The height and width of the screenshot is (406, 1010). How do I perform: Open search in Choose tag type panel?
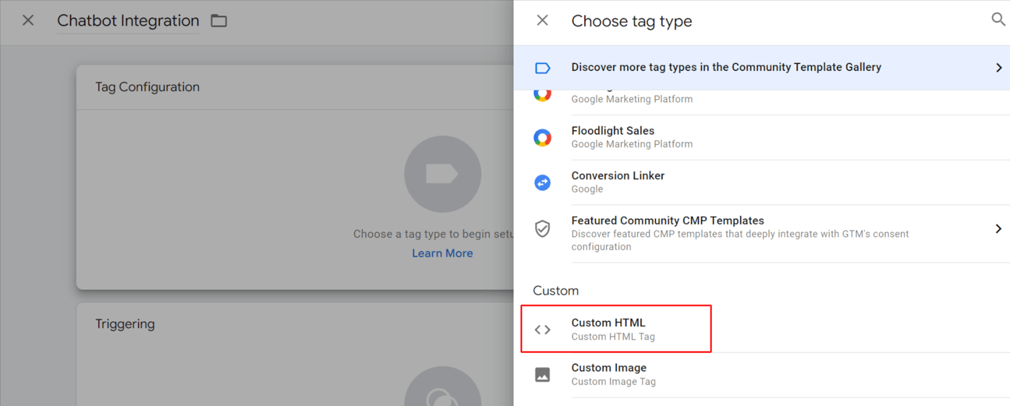pos(997,20)
